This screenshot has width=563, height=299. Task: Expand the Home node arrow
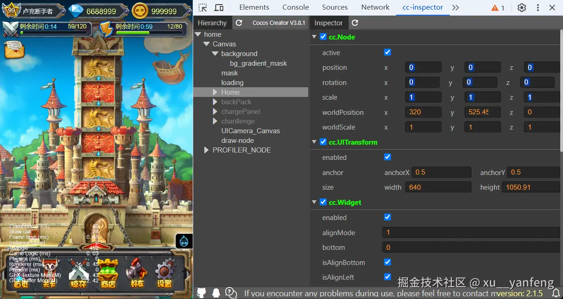[x=215, y=92]
